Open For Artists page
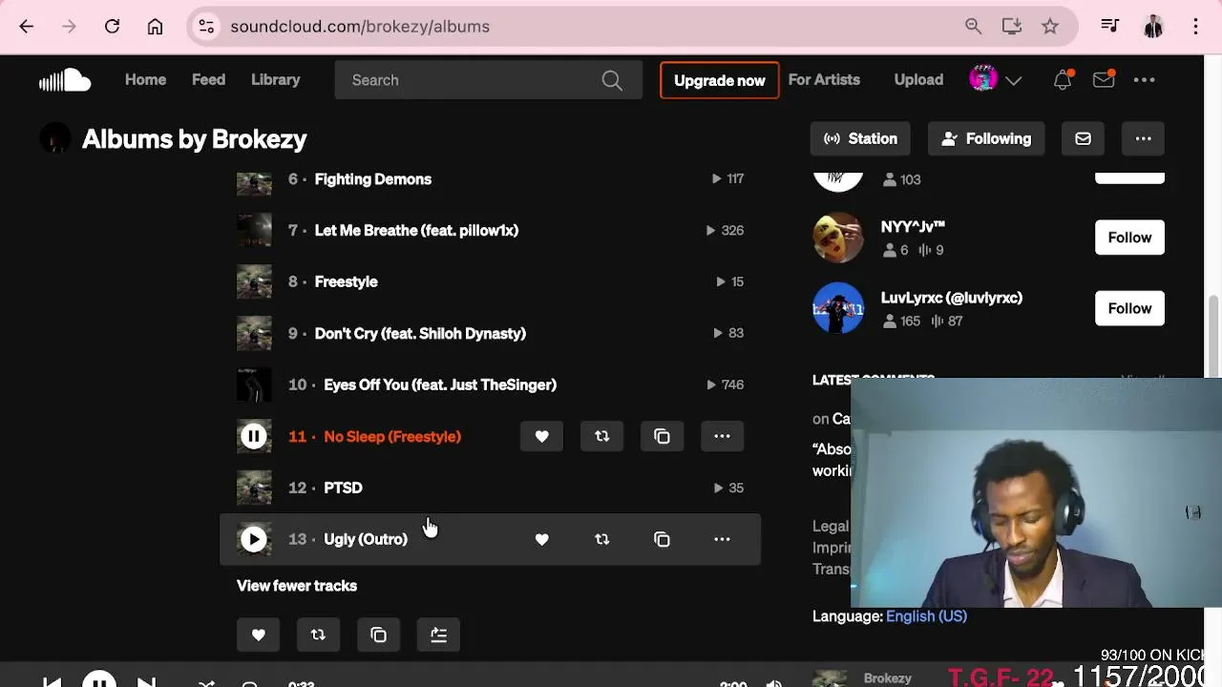 click(824, 80)
